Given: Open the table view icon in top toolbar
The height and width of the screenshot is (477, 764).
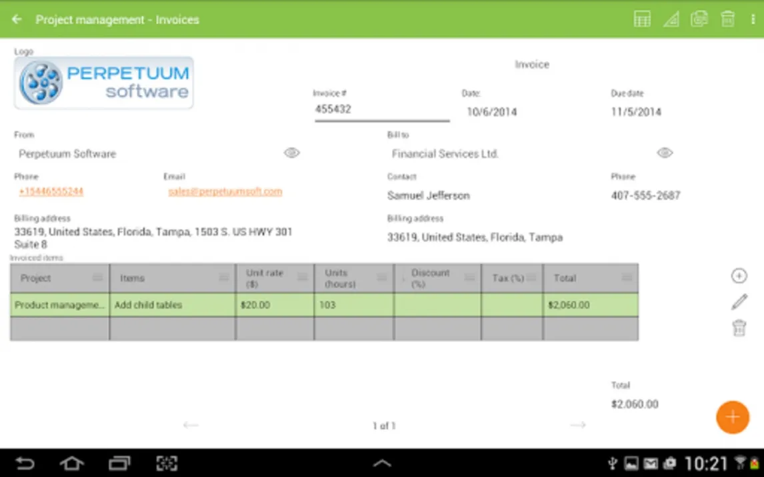Looking at the screenshot, I should (x=642, y=19).
